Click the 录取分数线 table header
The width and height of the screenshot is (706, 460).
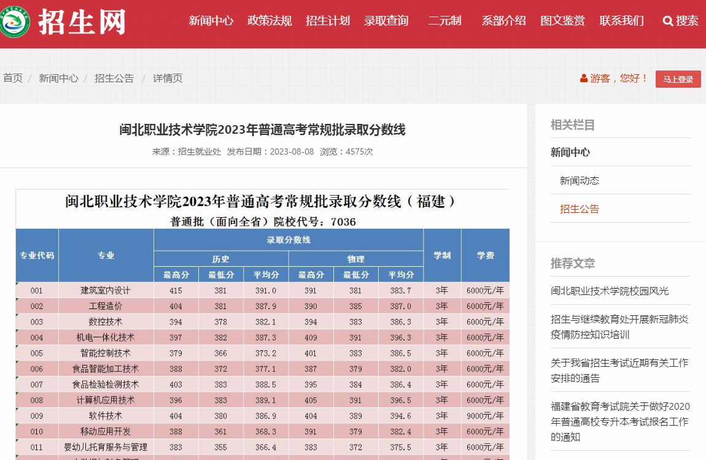(289, 240)
